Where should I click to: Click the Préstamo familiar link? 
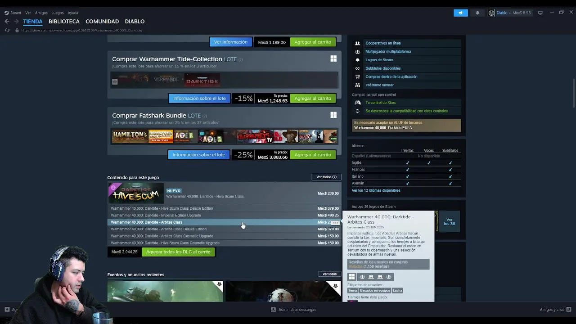pos(379,85)
